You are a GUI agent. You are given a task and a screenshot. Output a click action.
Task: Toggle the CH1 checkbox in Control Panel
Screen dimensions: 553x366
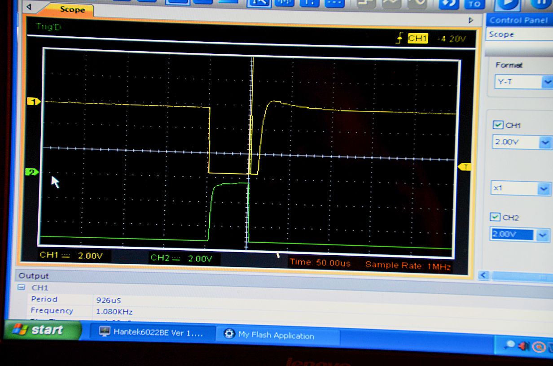coord(498,125)
